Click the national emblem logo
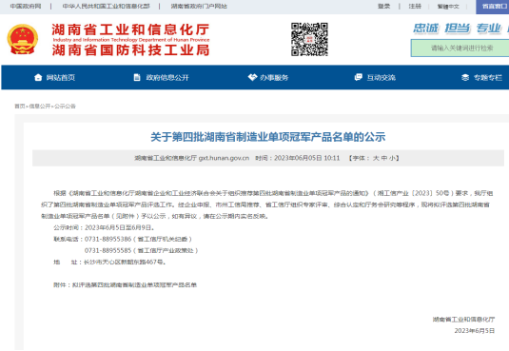The width and height of the screenshot is (509, 351). (x=23, y=39)
